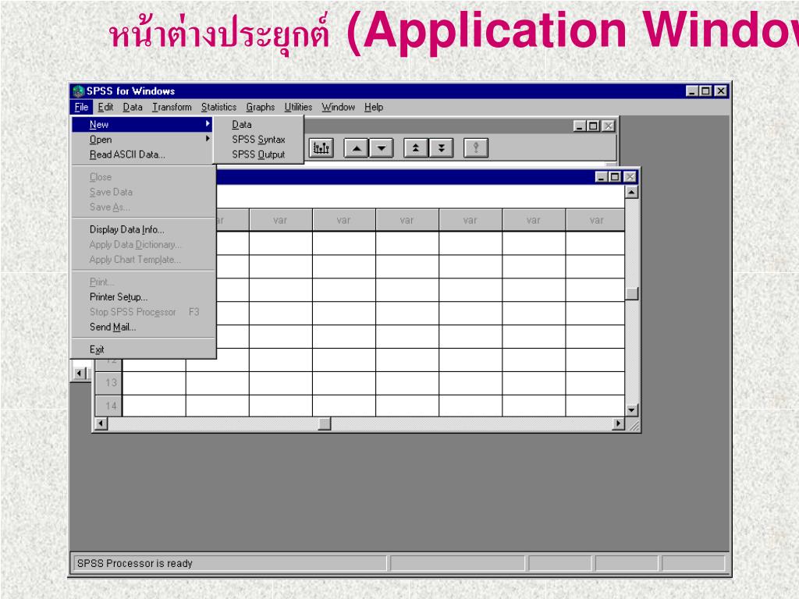The image size is (799, 599).
Task: Maximize the data editor window
Action: pos(615,177)
